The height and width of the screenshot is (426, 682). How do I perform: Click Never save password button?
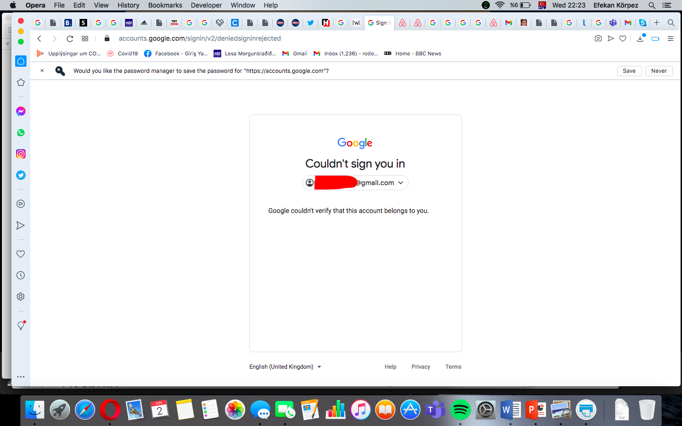(659, 71)
